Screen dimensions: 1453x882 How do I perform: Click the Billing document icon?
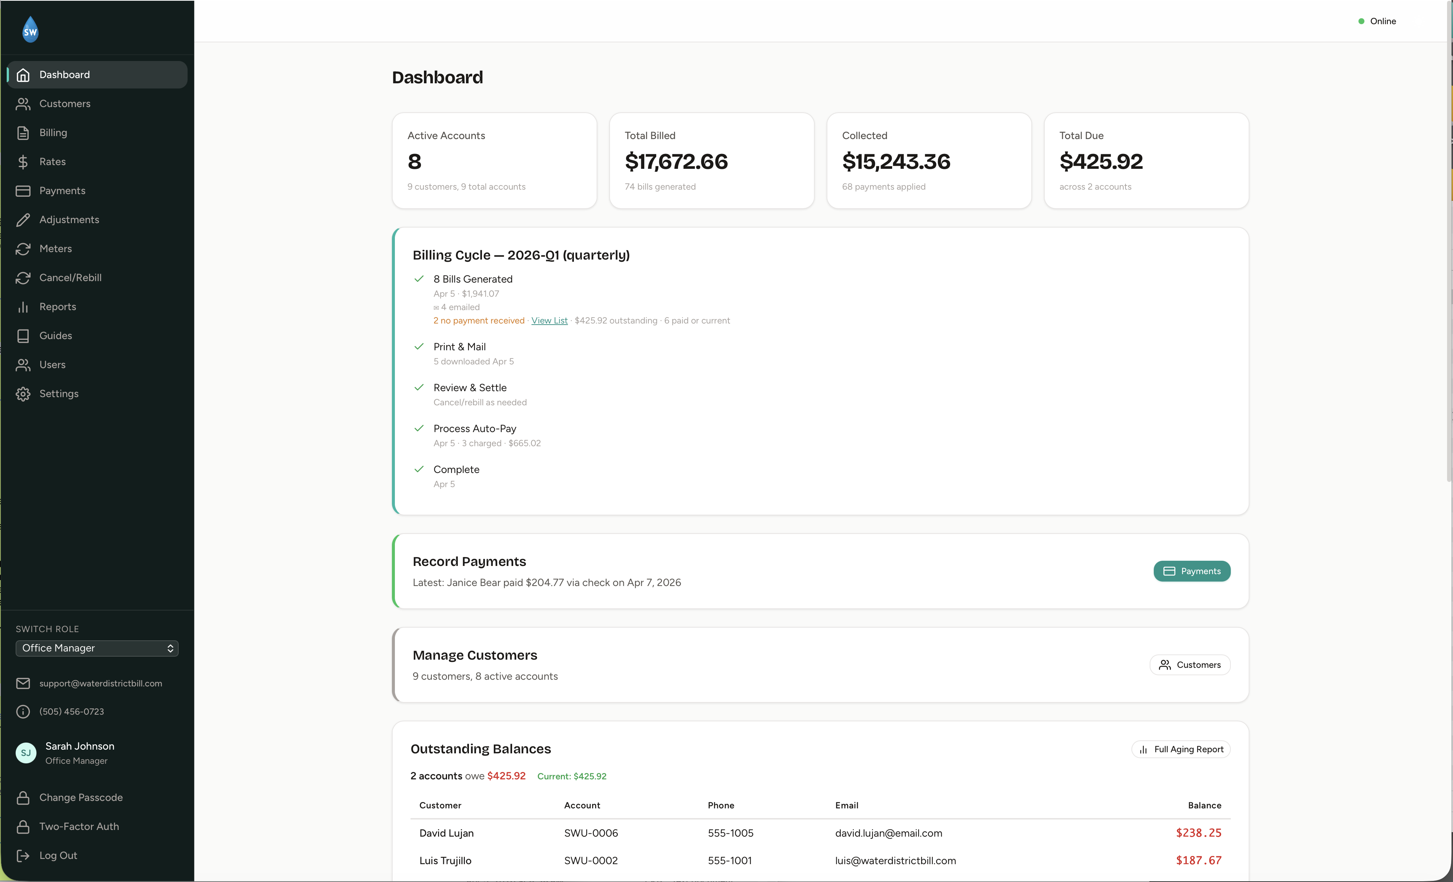[23, 133]
